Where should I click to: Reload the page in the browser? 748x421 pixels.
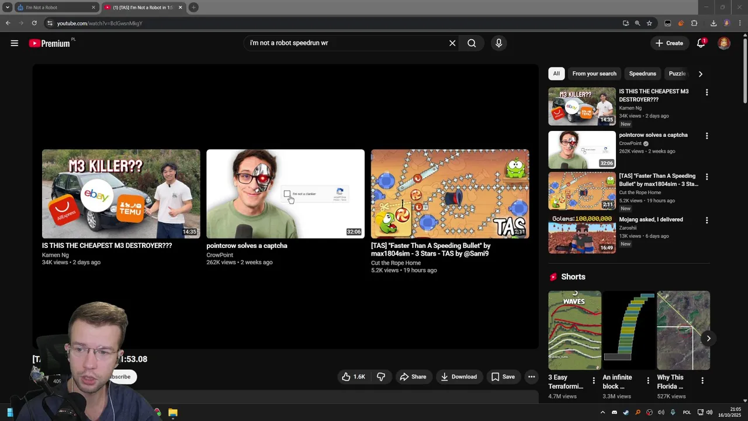coord(34,23)
